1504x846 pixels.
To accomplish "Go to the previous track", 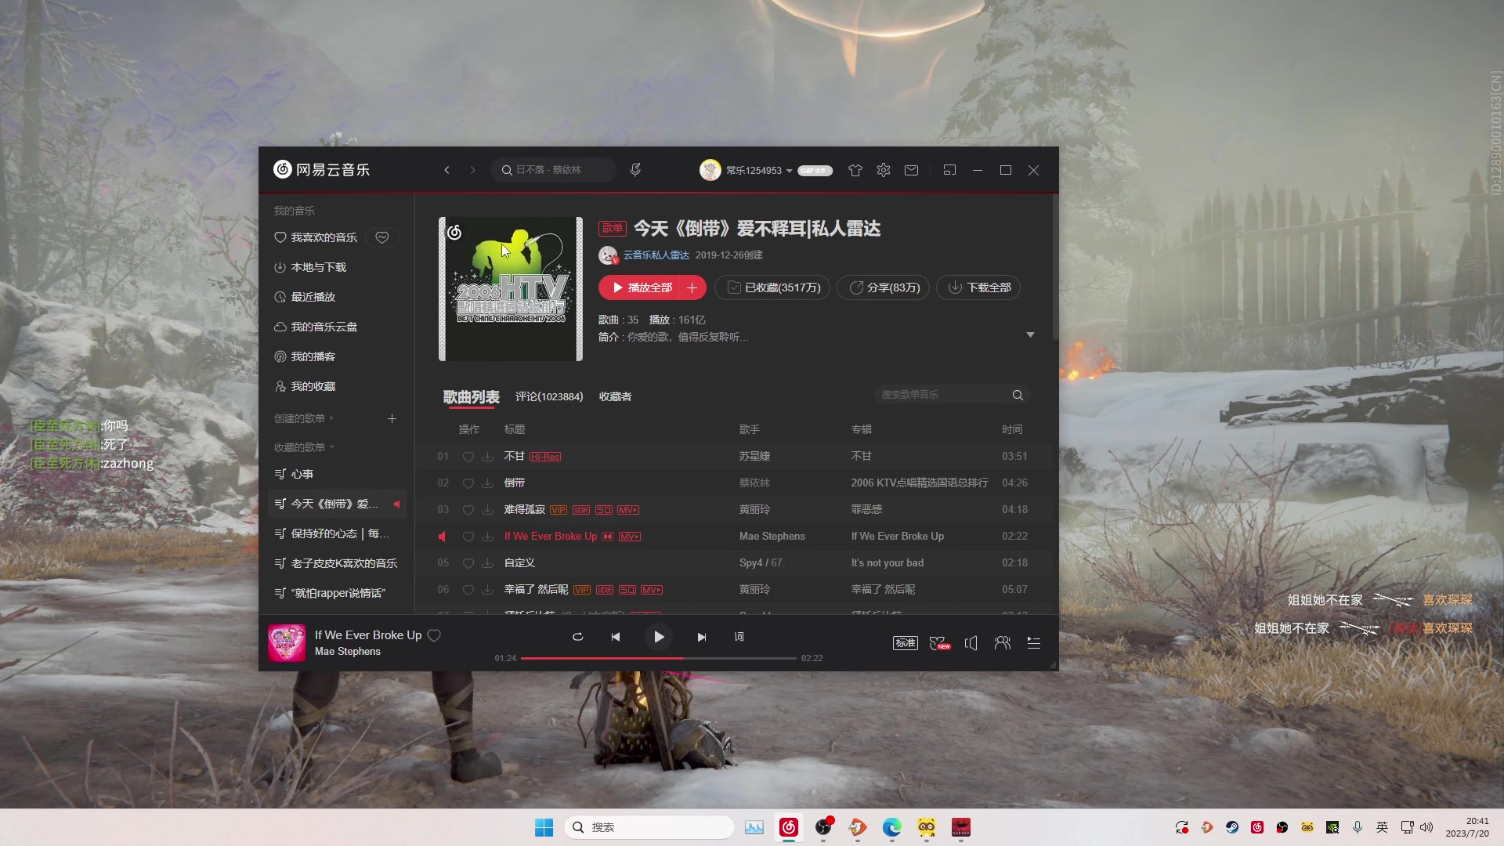I will tap(616, 637).
